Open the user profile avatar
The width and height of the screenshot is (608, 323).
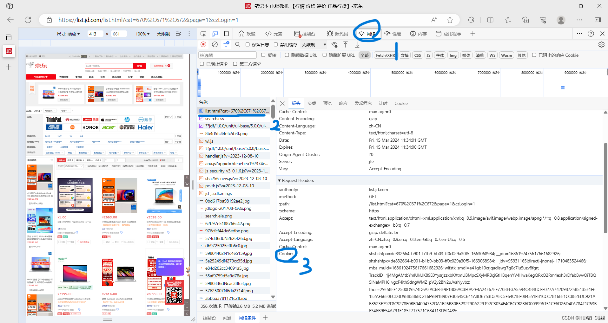click(x=561, y=20)
